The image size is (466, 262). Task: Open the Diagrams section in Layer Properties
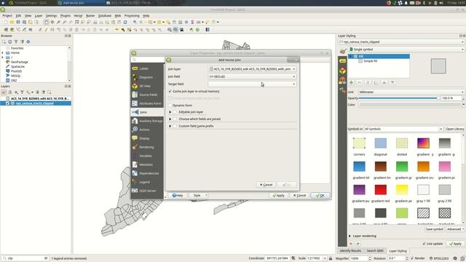[x=147, y=77]
